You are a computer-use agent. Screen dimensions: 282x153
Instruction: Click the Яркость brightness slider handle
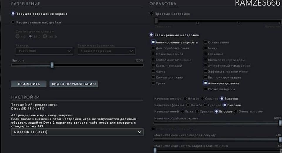[52, 65]
